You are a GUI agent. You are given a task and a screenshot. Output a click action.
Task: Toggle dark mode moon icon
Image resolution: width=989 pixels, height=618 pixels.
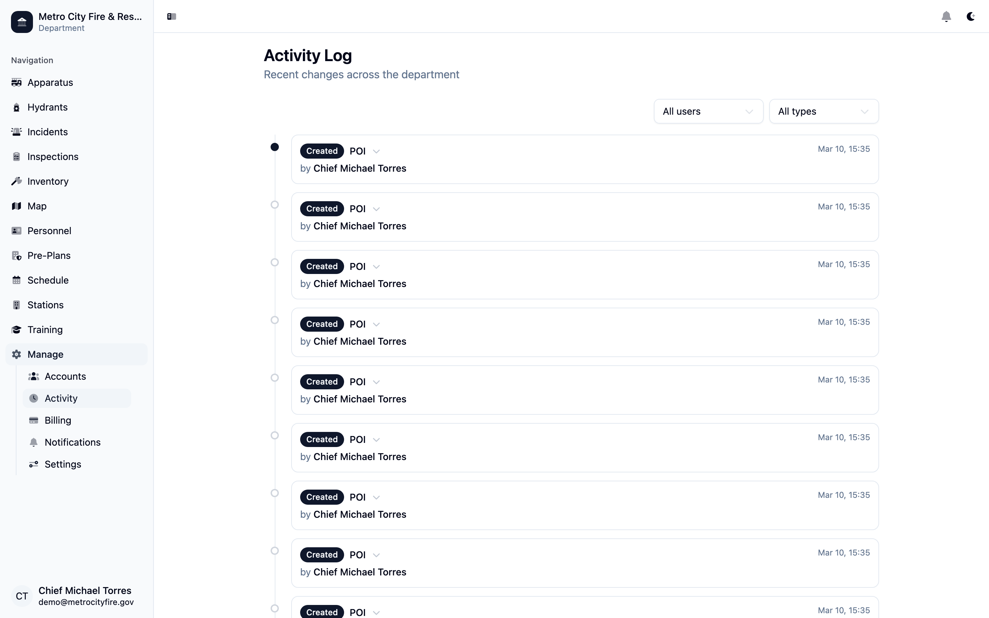(970, 16)
